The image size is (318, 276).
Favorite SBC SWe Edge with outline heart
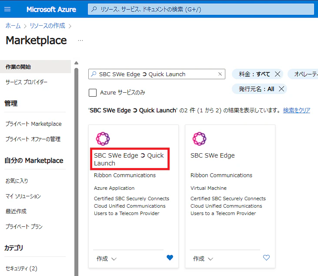pos(266,258)
